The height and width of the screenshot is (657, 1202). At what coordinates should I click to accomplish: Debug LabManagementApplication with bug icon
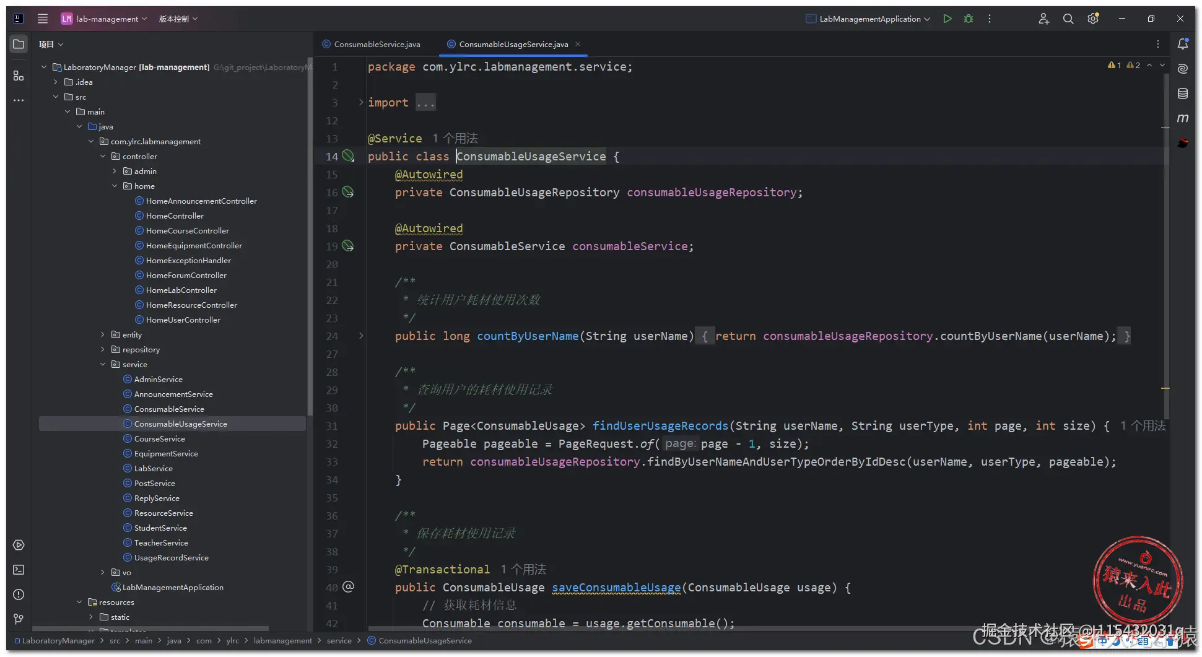[x=969, y=19]
